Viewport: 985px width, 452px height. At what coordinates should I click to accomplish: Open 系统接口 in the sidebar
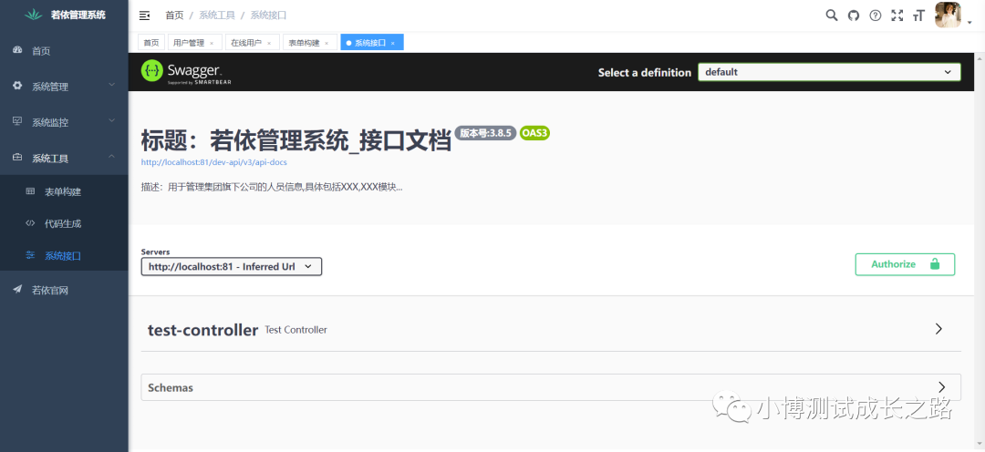pos(64,255)
